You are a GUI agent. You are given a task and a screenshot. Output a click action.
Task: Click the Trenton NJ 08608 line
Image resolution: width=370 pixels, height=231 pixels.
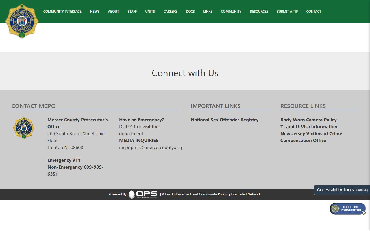[x=65, y=148]
